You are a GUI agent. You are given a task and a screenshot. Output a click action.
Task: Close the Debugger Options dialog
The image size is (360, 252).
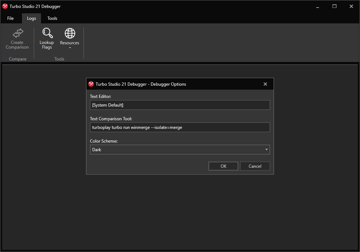(x=265, y=84)
